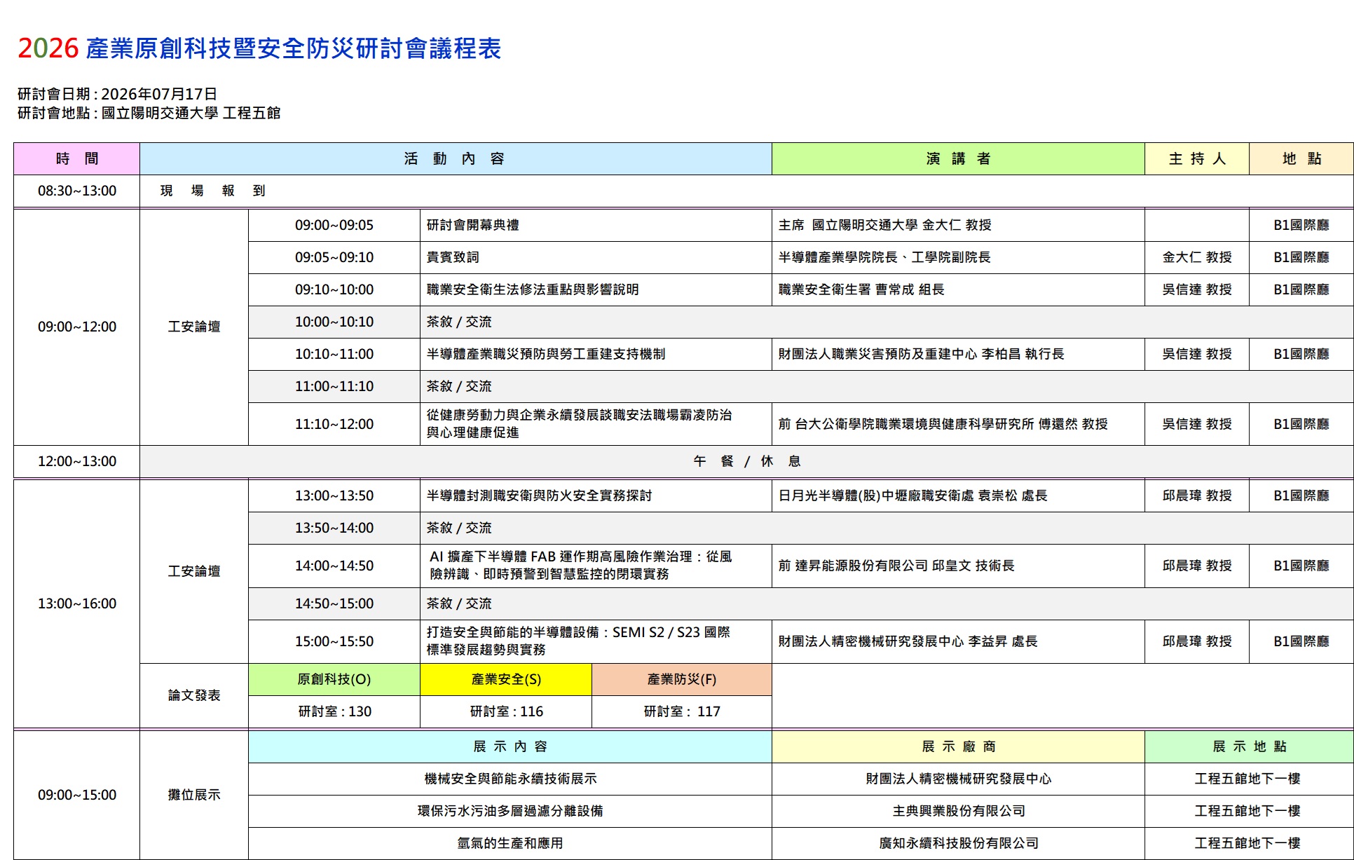Click the 13:00~16:00 afternoon time block
The image size is (1354, 860).
click(x=77, y=603)
